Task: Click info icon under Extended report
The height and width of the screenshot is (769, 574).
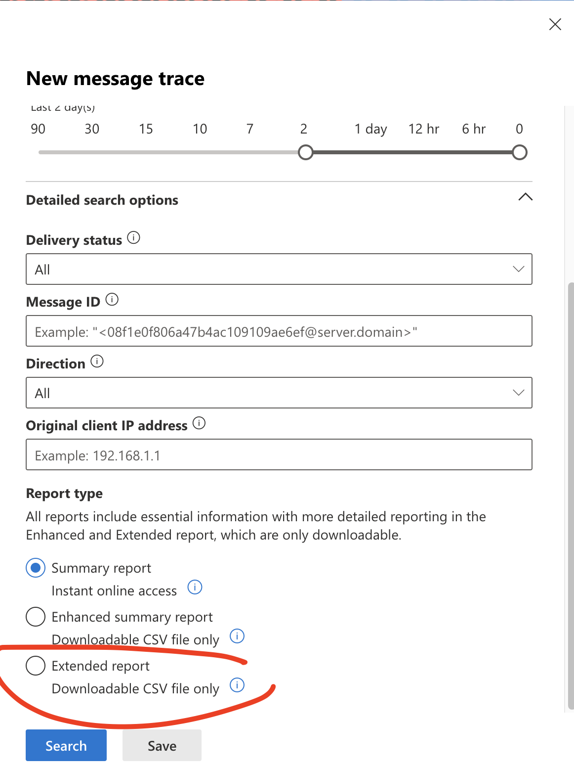Action: click(237, 685)
